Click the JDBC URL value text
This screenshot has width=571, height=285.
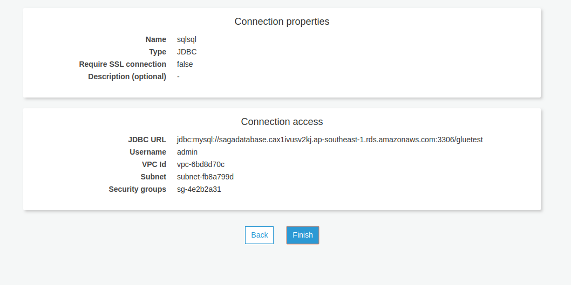point(330,140)
